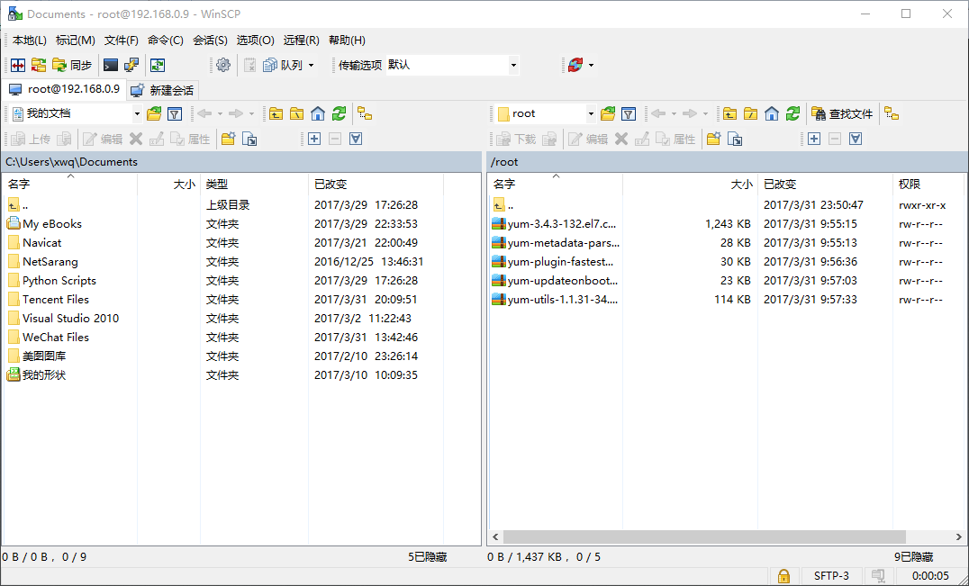Show the 队列 transfer queue icon
Image resolution: width=969 pixels, height=586 pixels.
click(285, 65)
